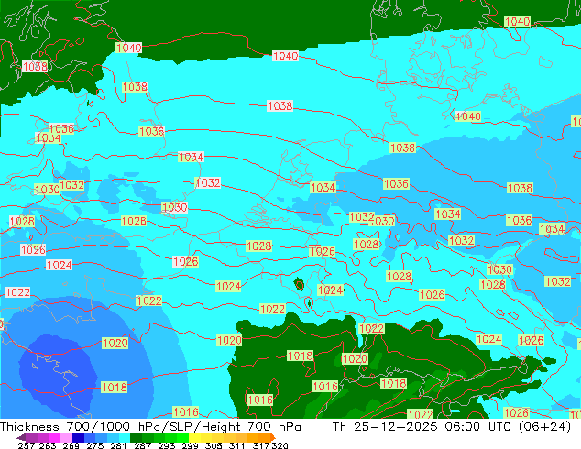This screenshot has height=449, width=581.
Task: Click the white-background 1040 isobar label
Action: click(285, 56)
